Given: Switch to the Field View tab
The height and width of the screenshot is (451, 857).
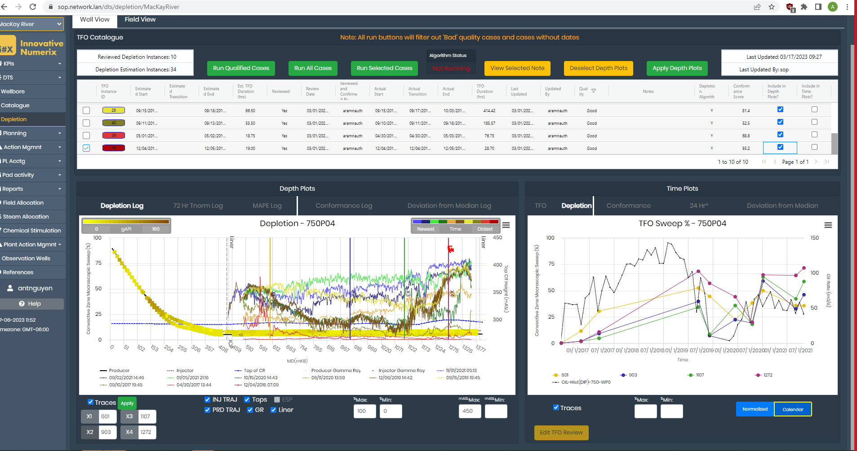Looking at the screenshot, I should click(x=140, y=19).
